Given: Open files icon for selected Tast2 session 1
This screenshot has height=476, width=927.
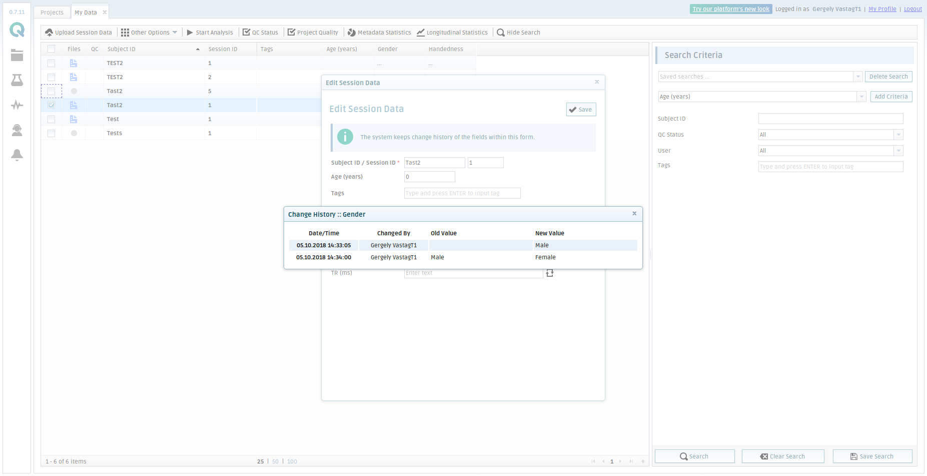Looking at the screenshot, I should click(74, 105).
